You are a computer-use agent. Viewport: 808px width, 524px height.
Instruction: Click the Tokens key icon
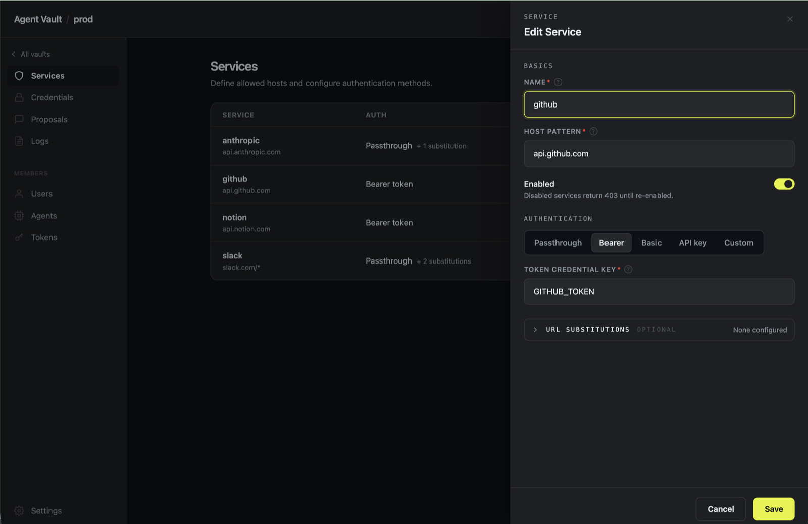point(19,237)
